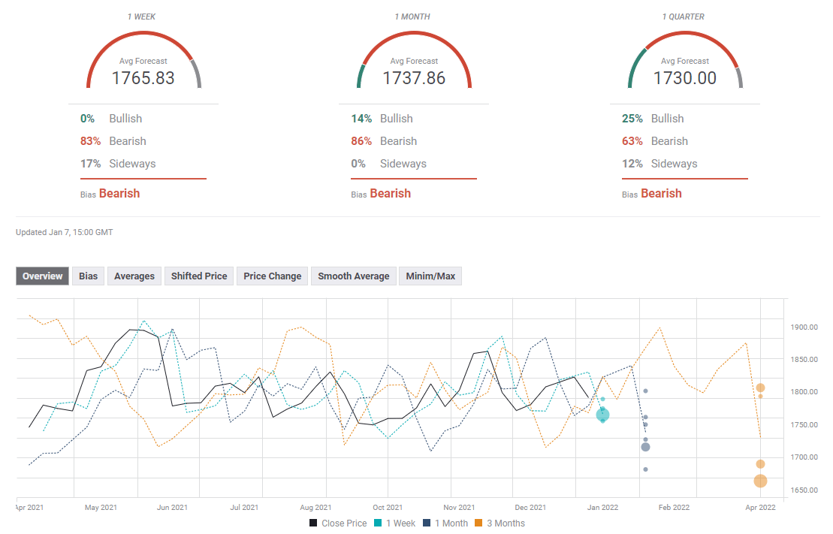Open the Smooth Average tab
Image resolution: width=833 pixels, height=534 pixels.
pos(353,276)
